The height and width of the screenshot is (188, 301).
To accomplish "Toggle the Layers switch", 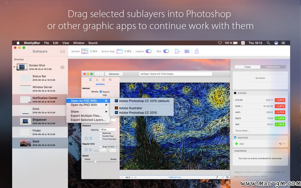I will coord(149,51).
